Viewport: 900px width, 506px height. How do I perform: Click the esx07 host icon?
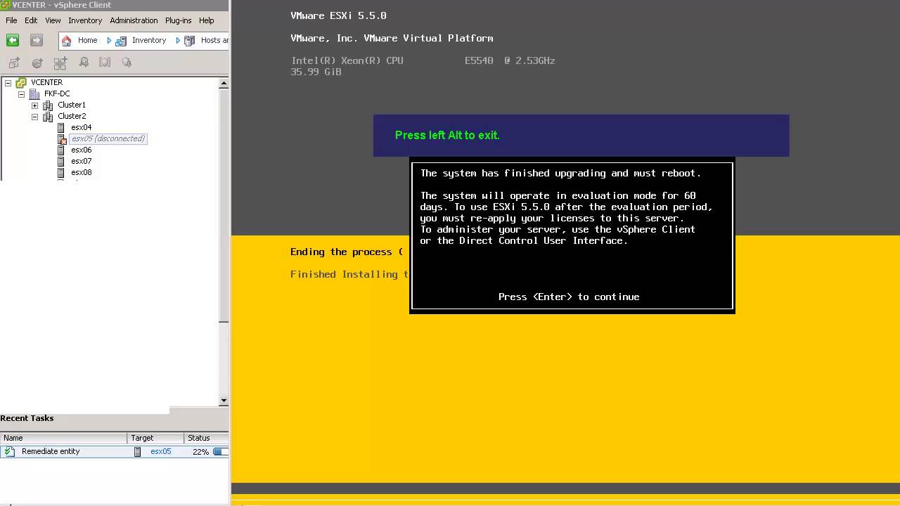61,161
